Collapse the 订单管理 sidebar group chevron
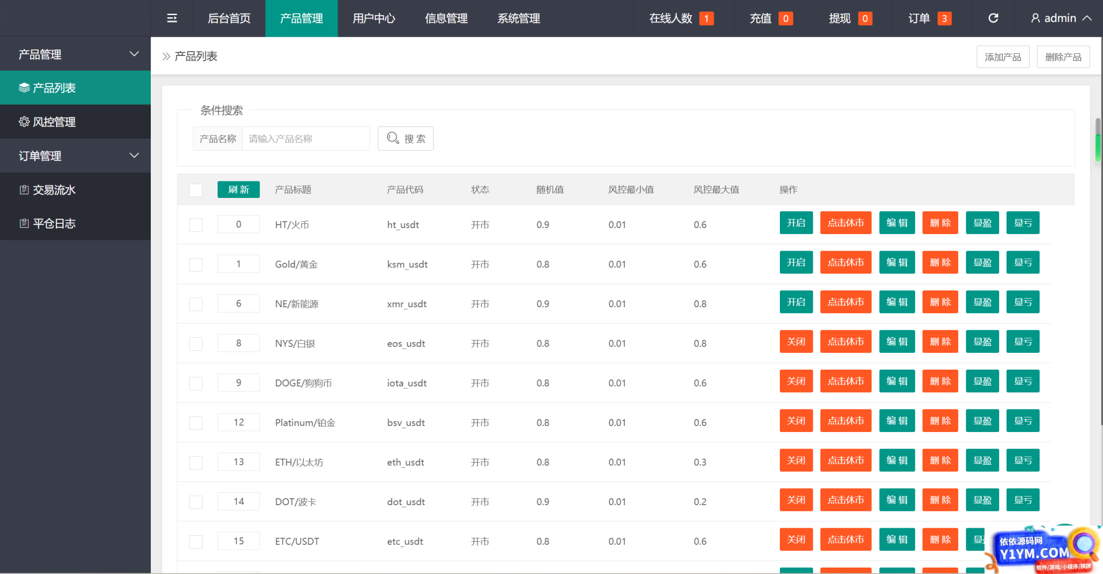Image resolution: width=1103 pixels, height=574 pixels. [134, 155]
